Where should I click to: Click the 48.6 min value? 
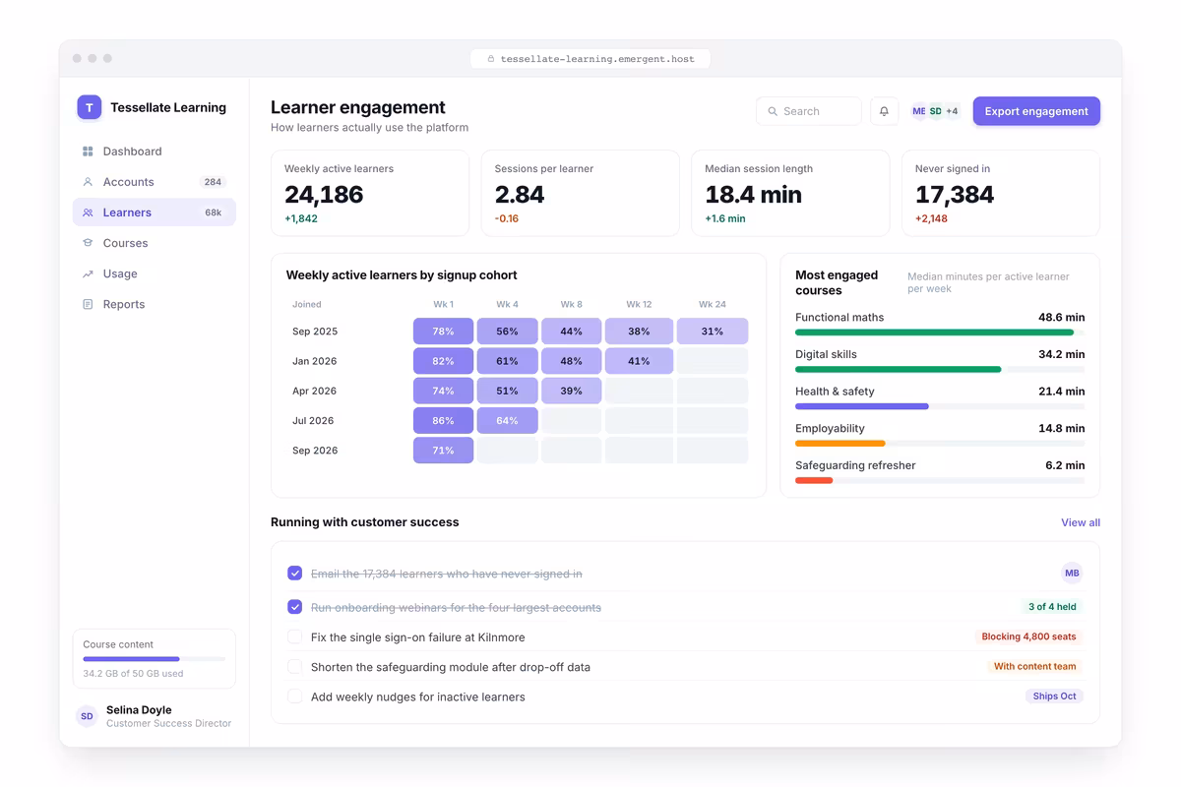click(x=1061, y=318)
